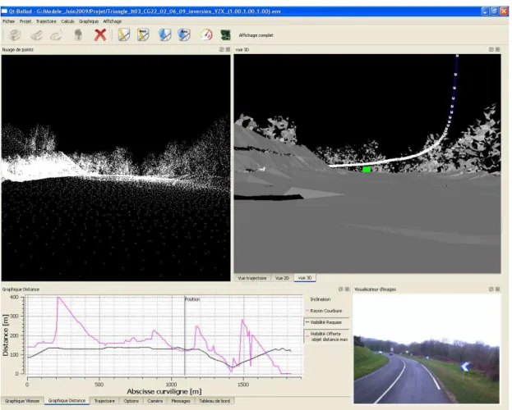The image size is (512, 410).
Task: Click the red X delete toolbar icon
Action: (x=100, y=35)
